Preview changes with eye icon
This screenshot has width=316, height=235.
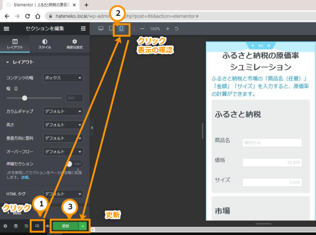point(47,226)
